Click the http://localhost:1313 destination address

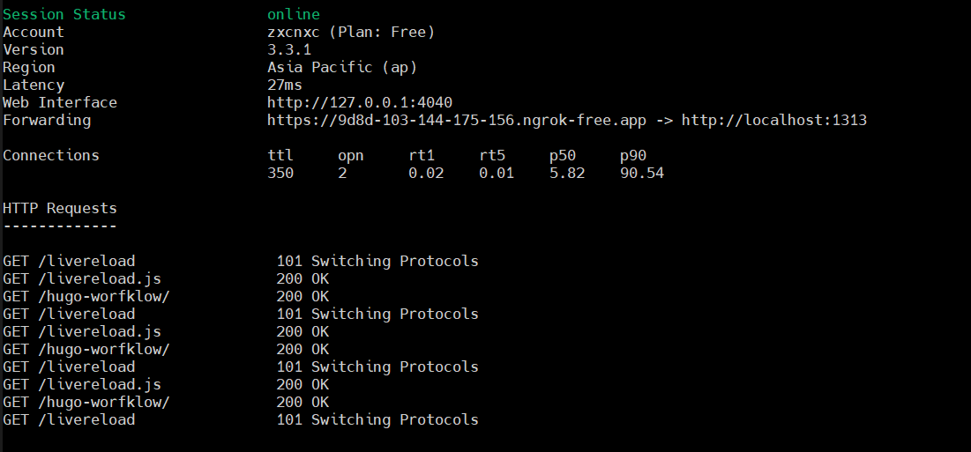(773, 120)
